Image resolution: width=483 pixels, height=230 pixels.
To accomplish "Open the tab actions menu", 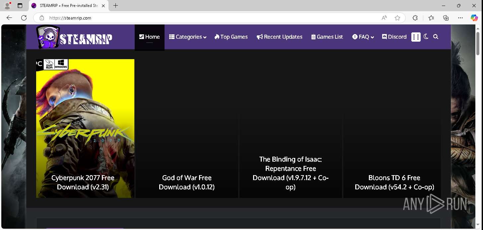I will 20,6.
